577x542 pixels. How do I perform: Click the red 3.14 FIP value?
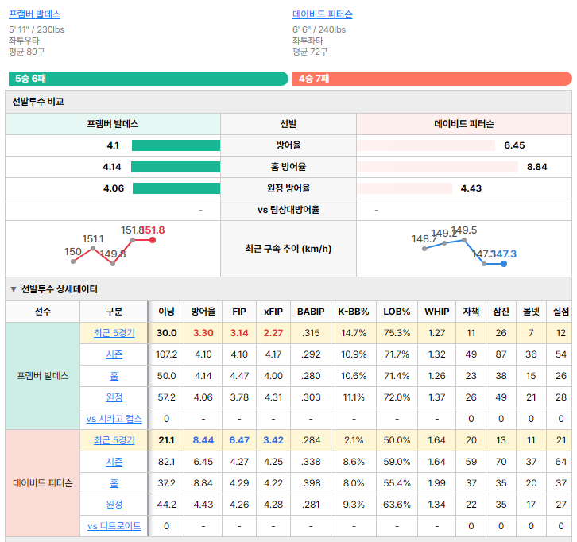[x=239, y=333]
